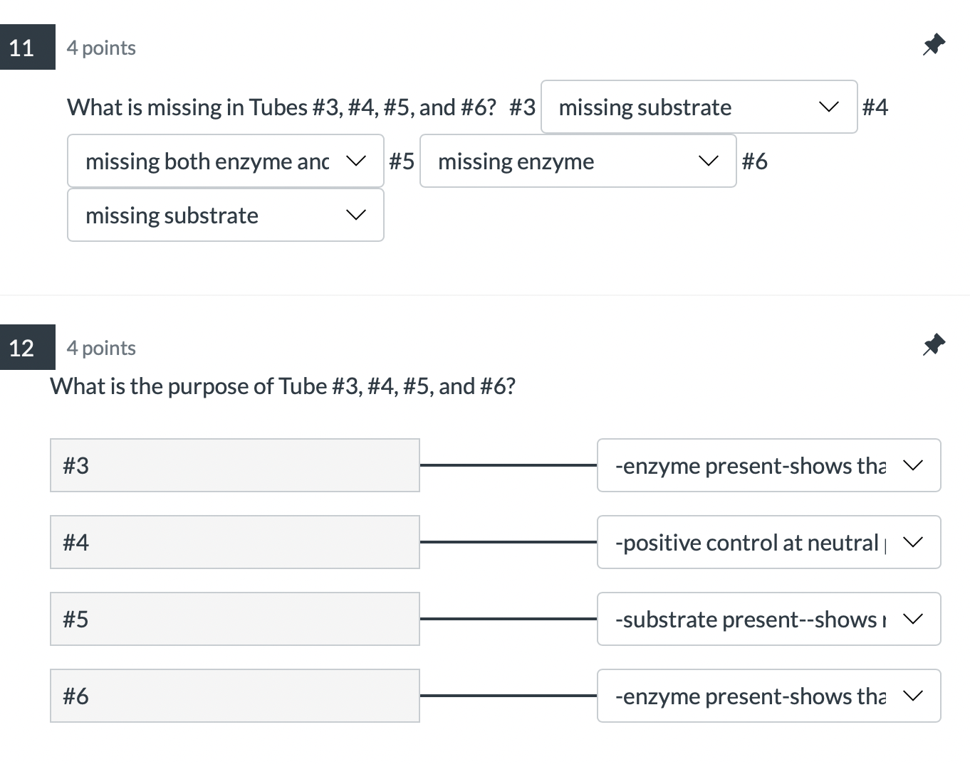Open the Tube #4 'missing both enzyme and' dropdown

pyautogui.click(x=226, y=161)
